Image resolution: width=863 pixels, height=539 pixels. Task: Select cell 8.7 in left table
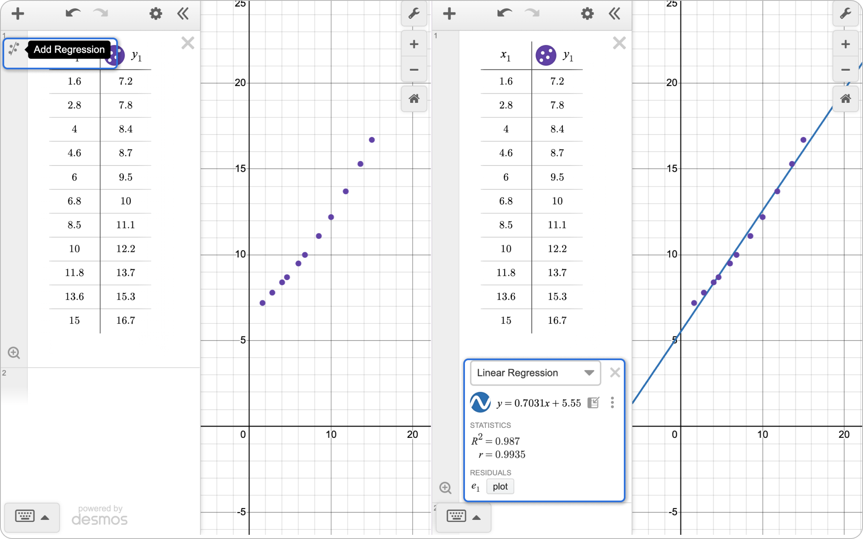click(125, 153)
